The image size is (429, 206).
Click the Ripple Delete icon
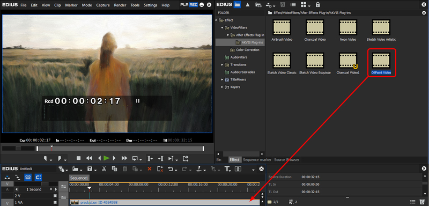coord(160,169)
